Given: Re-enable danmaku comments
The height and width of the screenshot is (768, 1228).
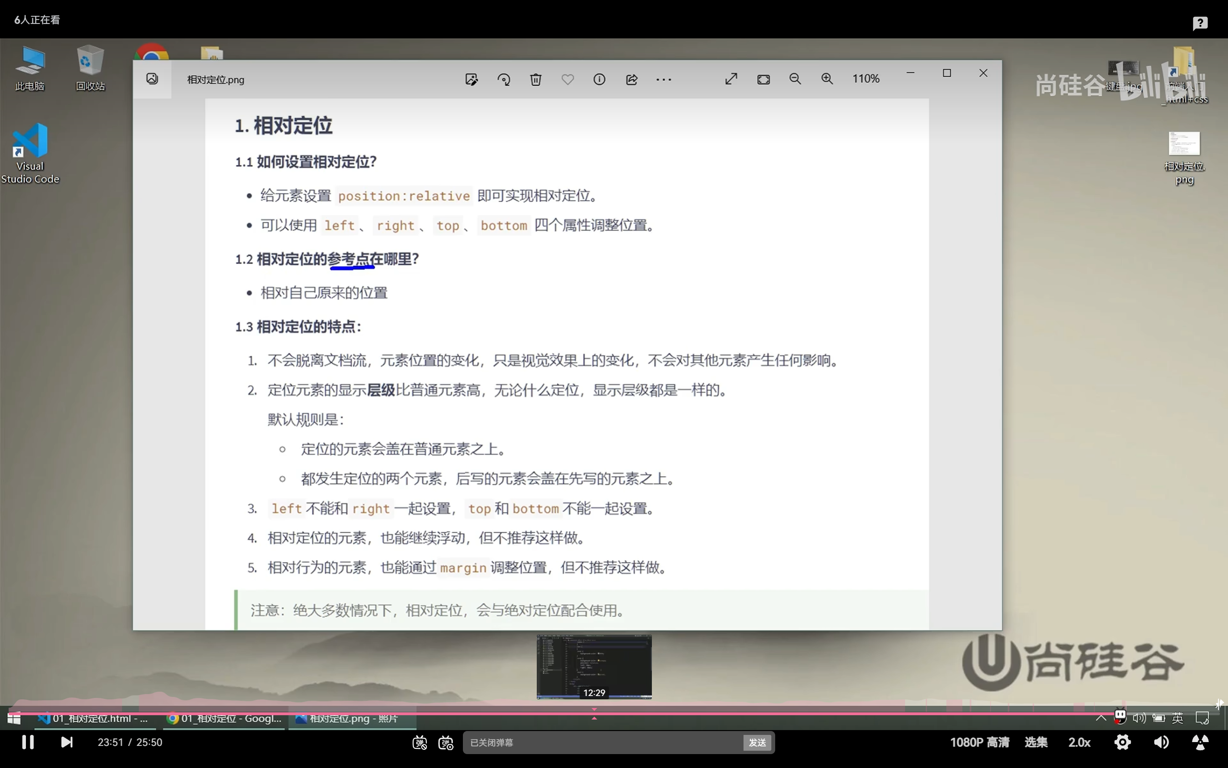Looking at the screenshot, I should click(x=420, y=742).
